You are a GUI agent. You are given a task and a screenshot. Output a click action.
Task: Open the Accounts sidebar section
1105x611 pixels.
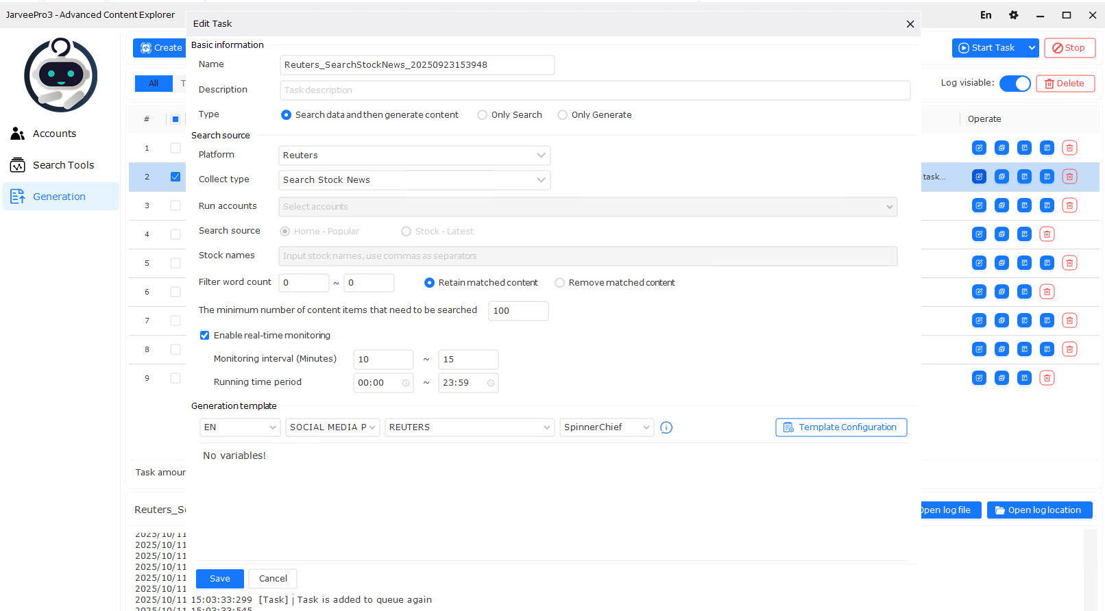54,134
